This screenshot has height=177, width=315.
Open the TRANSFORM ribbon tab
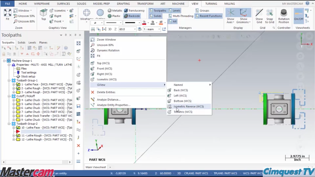[x=145, y=3]
